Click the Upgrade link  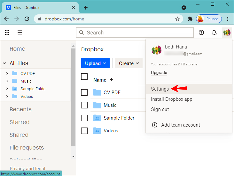point(159,73)
